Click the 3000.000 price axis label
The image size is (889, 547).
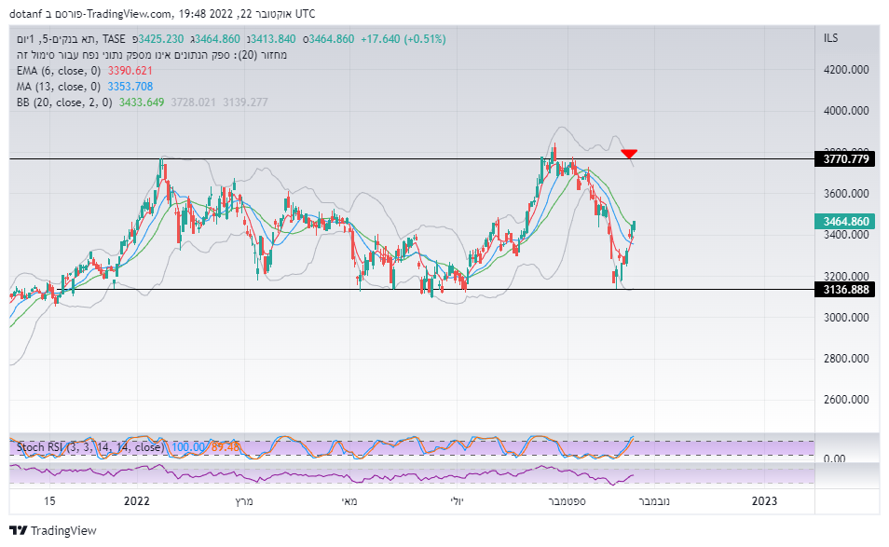pyautogui.click(x=846, y=318)
